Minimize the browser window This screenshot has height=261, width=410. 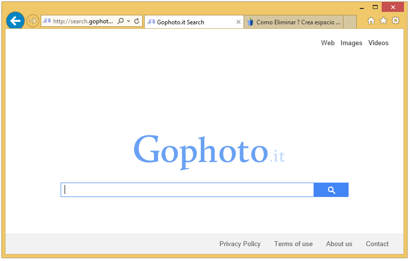pyautogui.click(x=362, y=8)
